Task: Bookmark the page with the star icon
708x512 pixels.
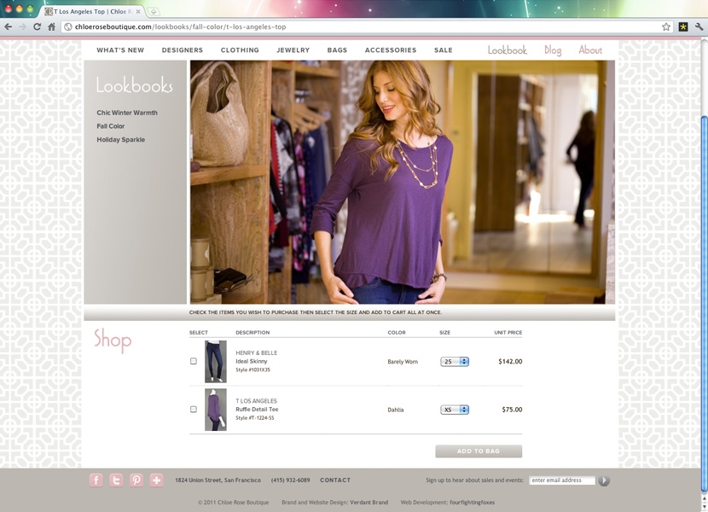Action: click(666, 26)
